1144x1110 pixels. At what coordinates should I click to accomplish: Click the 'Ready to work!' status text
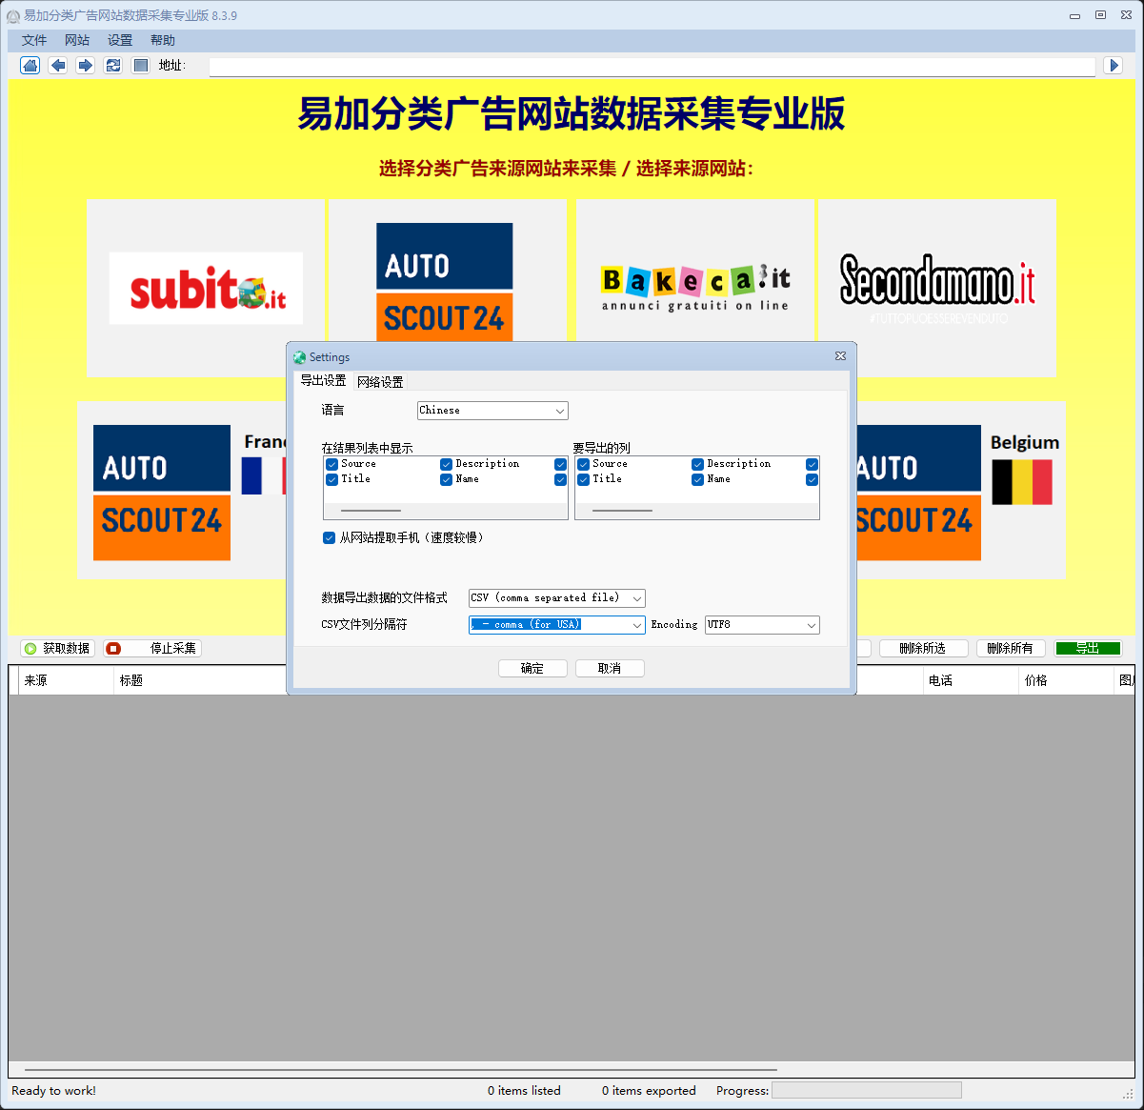pyautogui.click(x=53, y=1091)
